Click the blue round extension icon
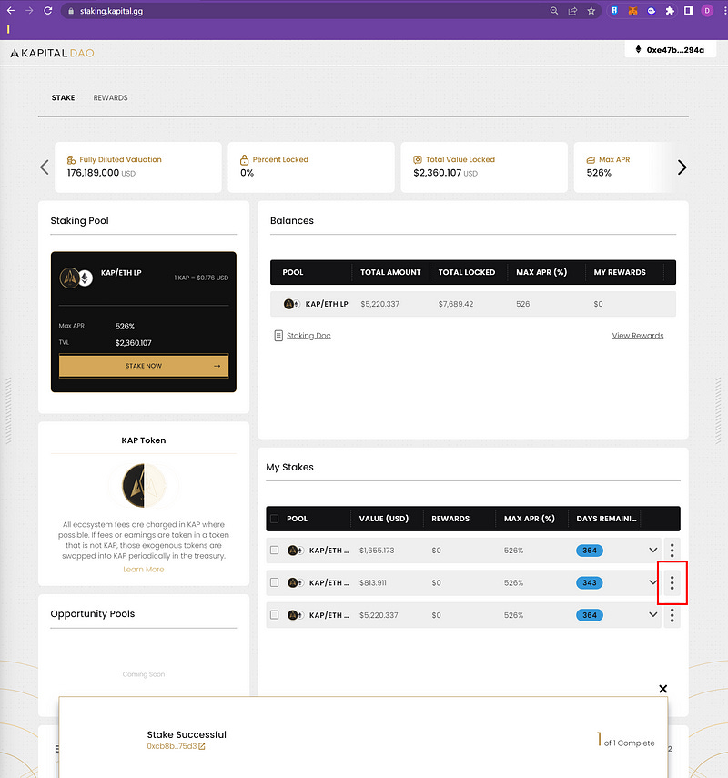 click(651, 11)
